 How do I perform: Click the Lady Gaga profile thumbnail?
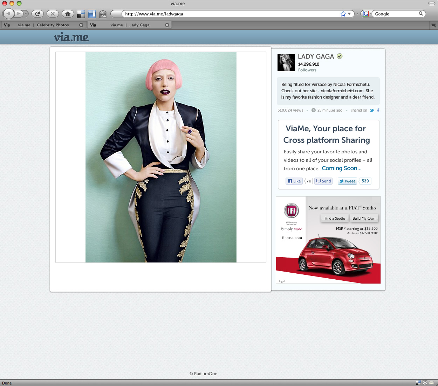coord(286,63)
